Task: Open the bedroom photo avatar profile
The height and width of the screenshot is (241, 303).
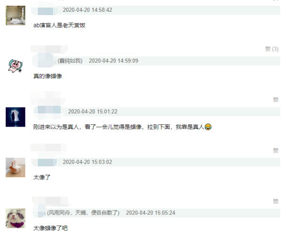Action: click(16, 16)
